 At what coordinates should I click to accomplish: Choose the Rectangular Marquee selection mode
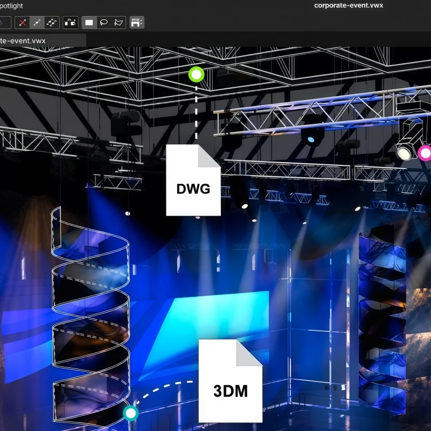tap(89, 23)
